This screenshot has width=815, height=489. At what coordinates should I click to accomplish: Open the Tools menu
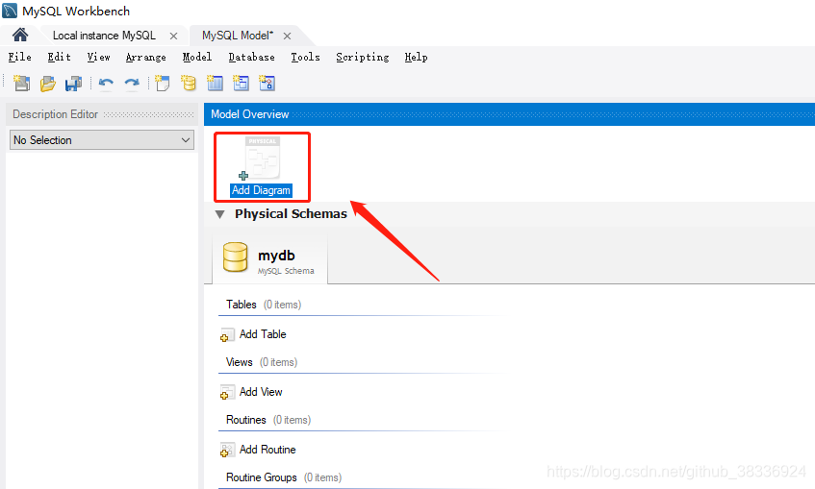coord(305,57)
